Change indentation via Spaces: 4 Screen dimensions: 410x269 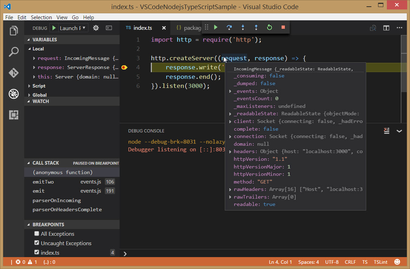309,262
